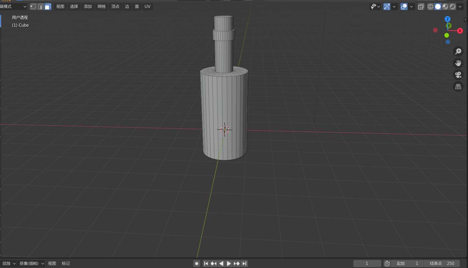Open the 面 menu
This screenshot has width=468, height=268.
pos(137,6)
